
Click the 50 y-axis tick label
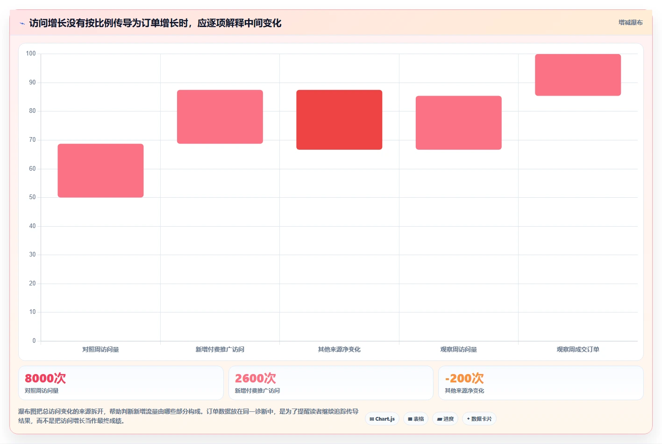click(32, 197)
